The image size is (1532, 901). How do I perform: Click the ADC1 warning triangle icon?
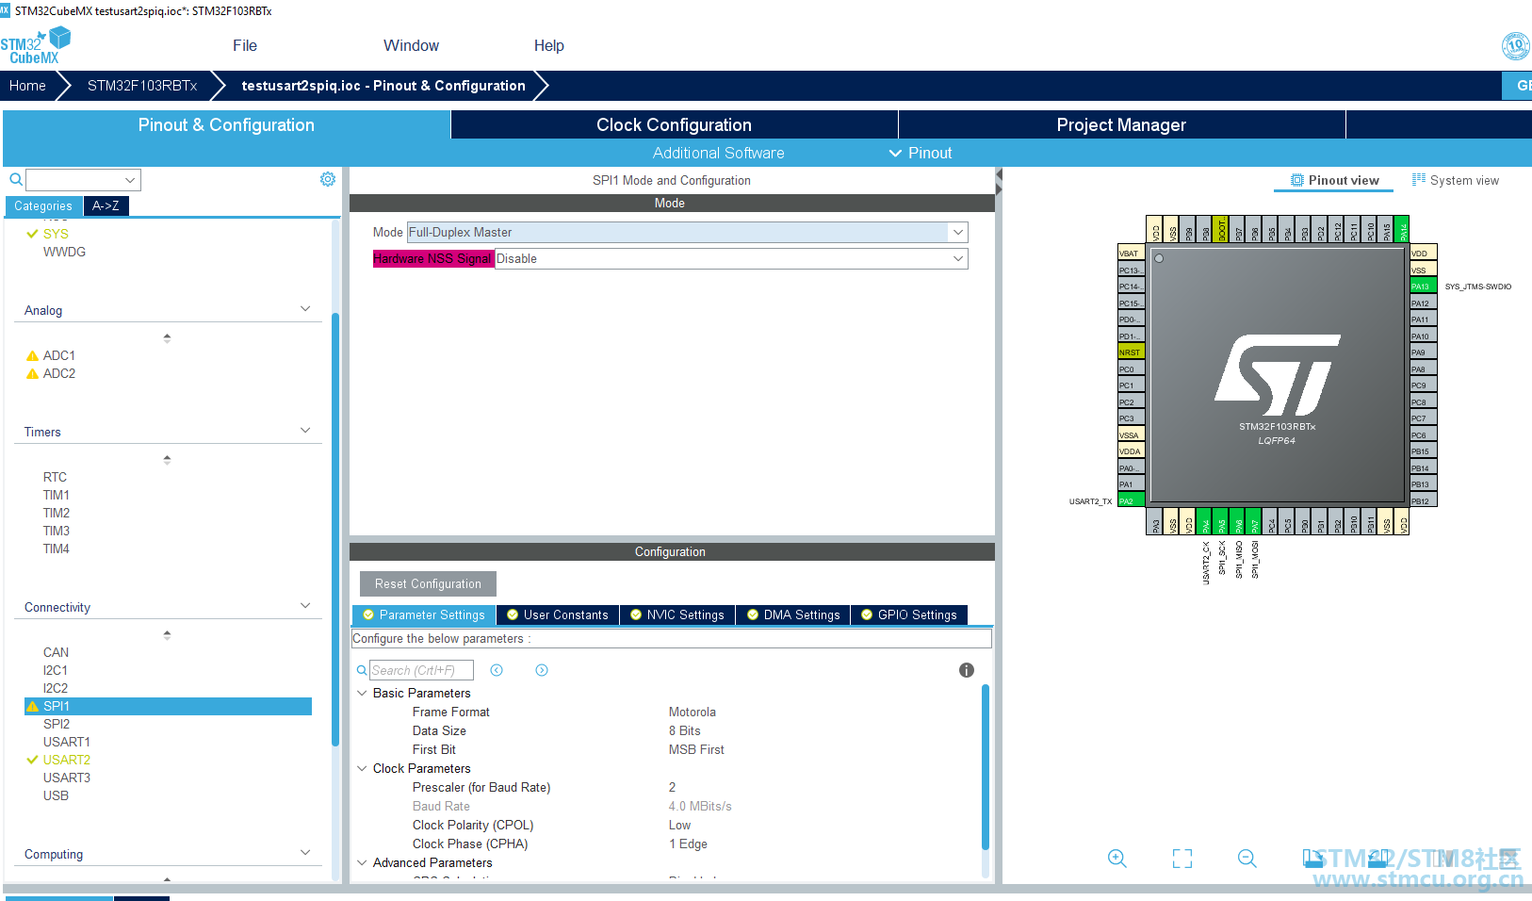(x=33, y=355)
